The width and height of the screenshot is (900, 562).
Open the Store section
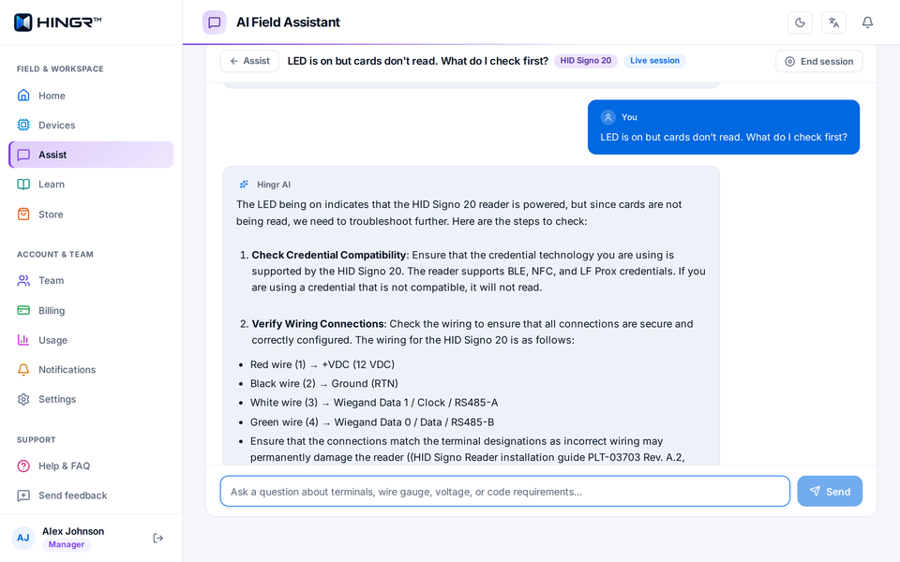(91, 214)
